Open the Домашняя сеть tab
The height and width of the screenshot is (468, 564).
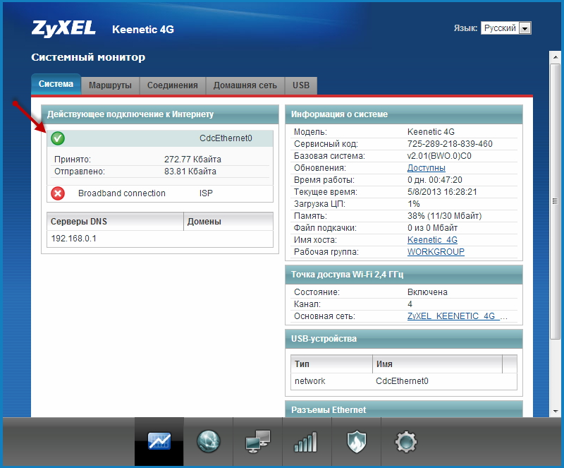(245, 85)
